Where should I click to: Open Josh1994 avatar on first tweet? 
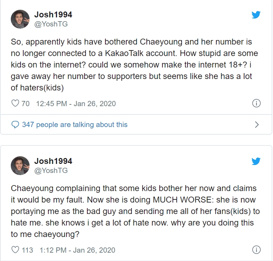tap(20, 19)
